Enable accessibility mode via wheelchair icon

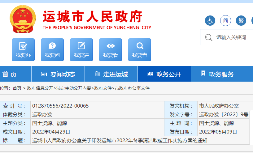pos(210,21)
